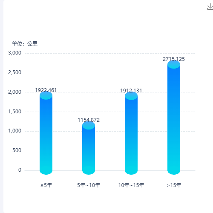Click the 500 y-axis tick label
This screenshot has width=213, height=213.
(x=17, y=150)
